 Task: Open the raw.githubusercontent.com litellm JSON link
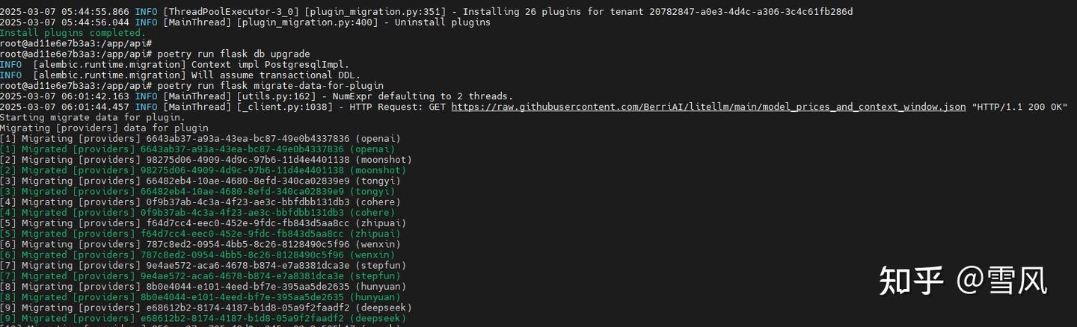pyautogui.click(x=708, y=107)
